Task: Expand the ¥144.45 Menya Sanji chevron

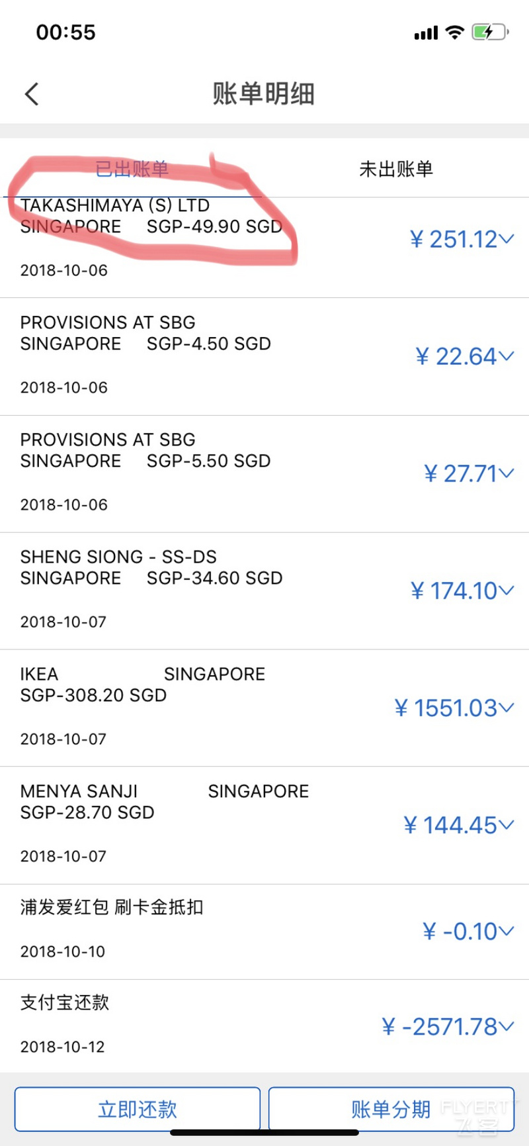Action: click(507, 825)
